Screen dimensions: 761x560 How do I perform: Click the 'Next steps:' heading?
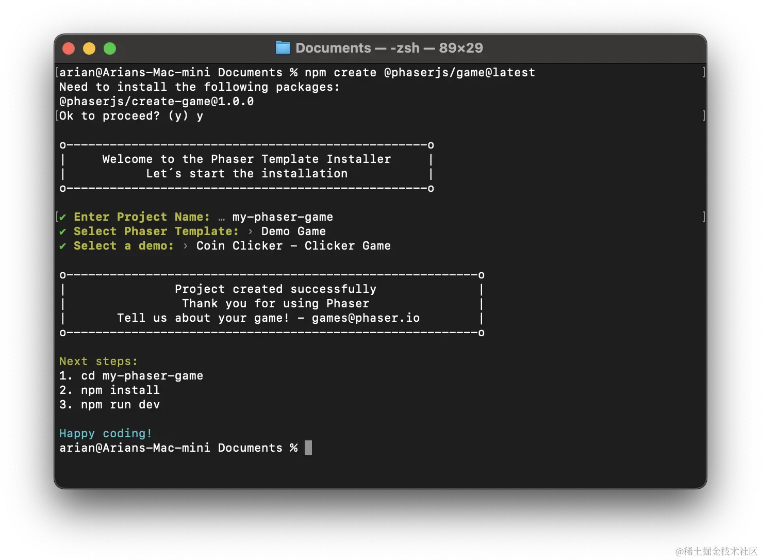98,361
